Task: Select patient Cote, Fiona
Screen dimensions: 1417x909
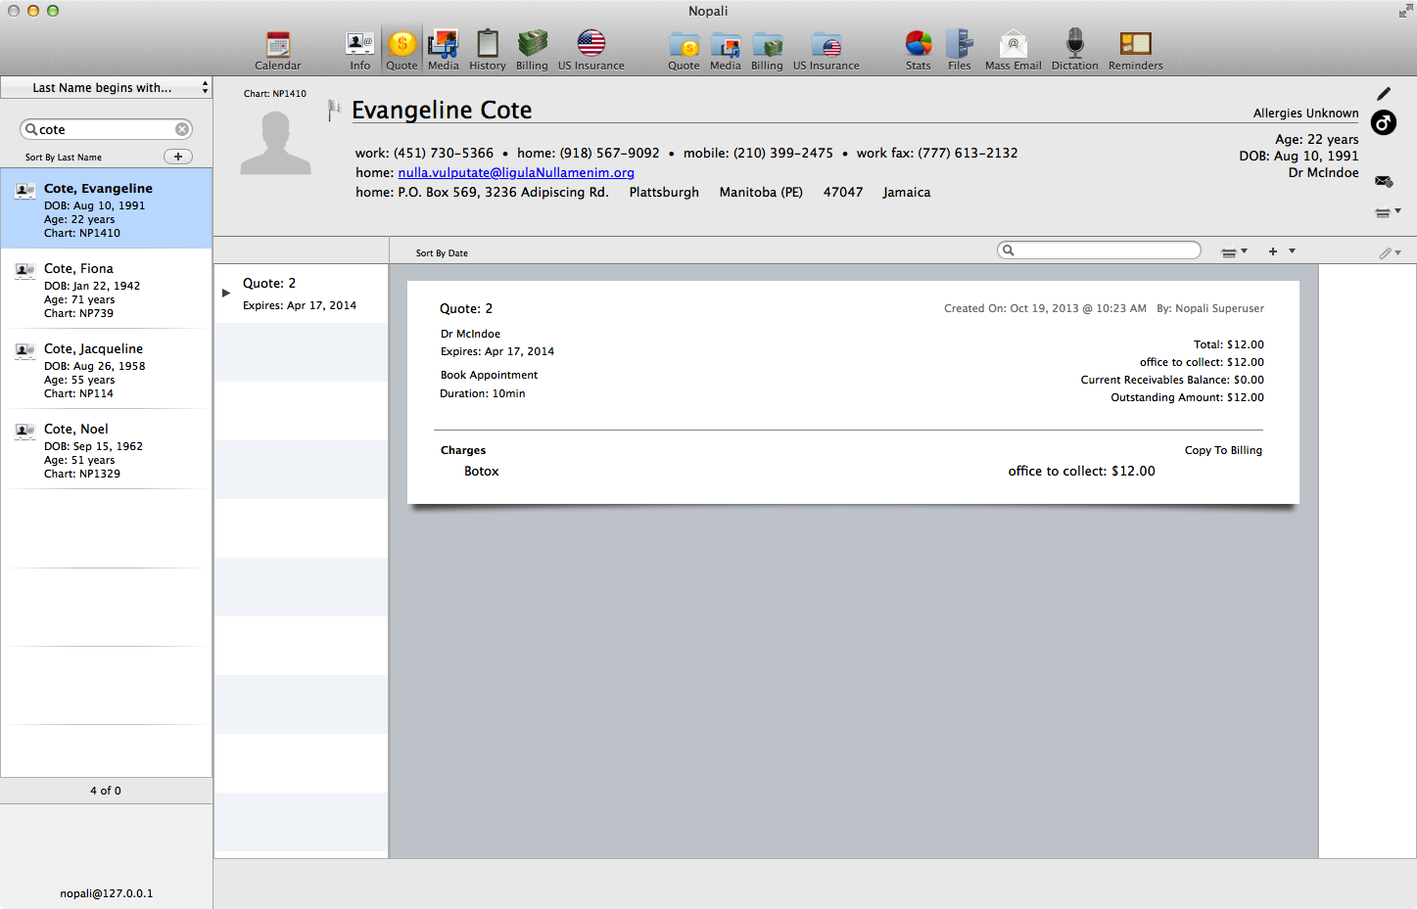Action: 106,290
